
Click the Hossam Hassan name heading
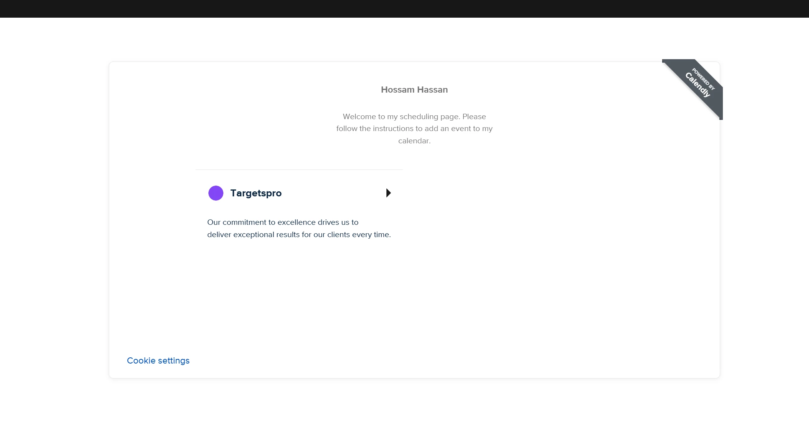tap(414, 90)
